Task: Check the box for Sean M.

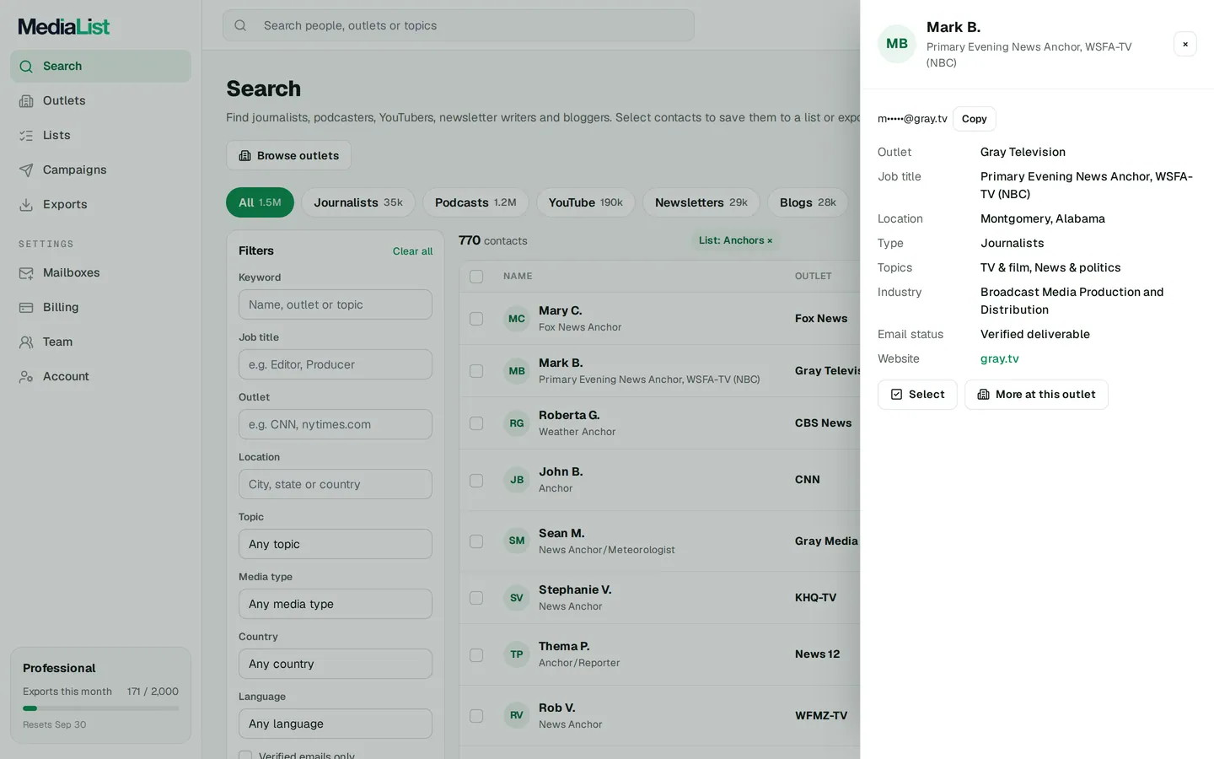Action: point(476,541)
